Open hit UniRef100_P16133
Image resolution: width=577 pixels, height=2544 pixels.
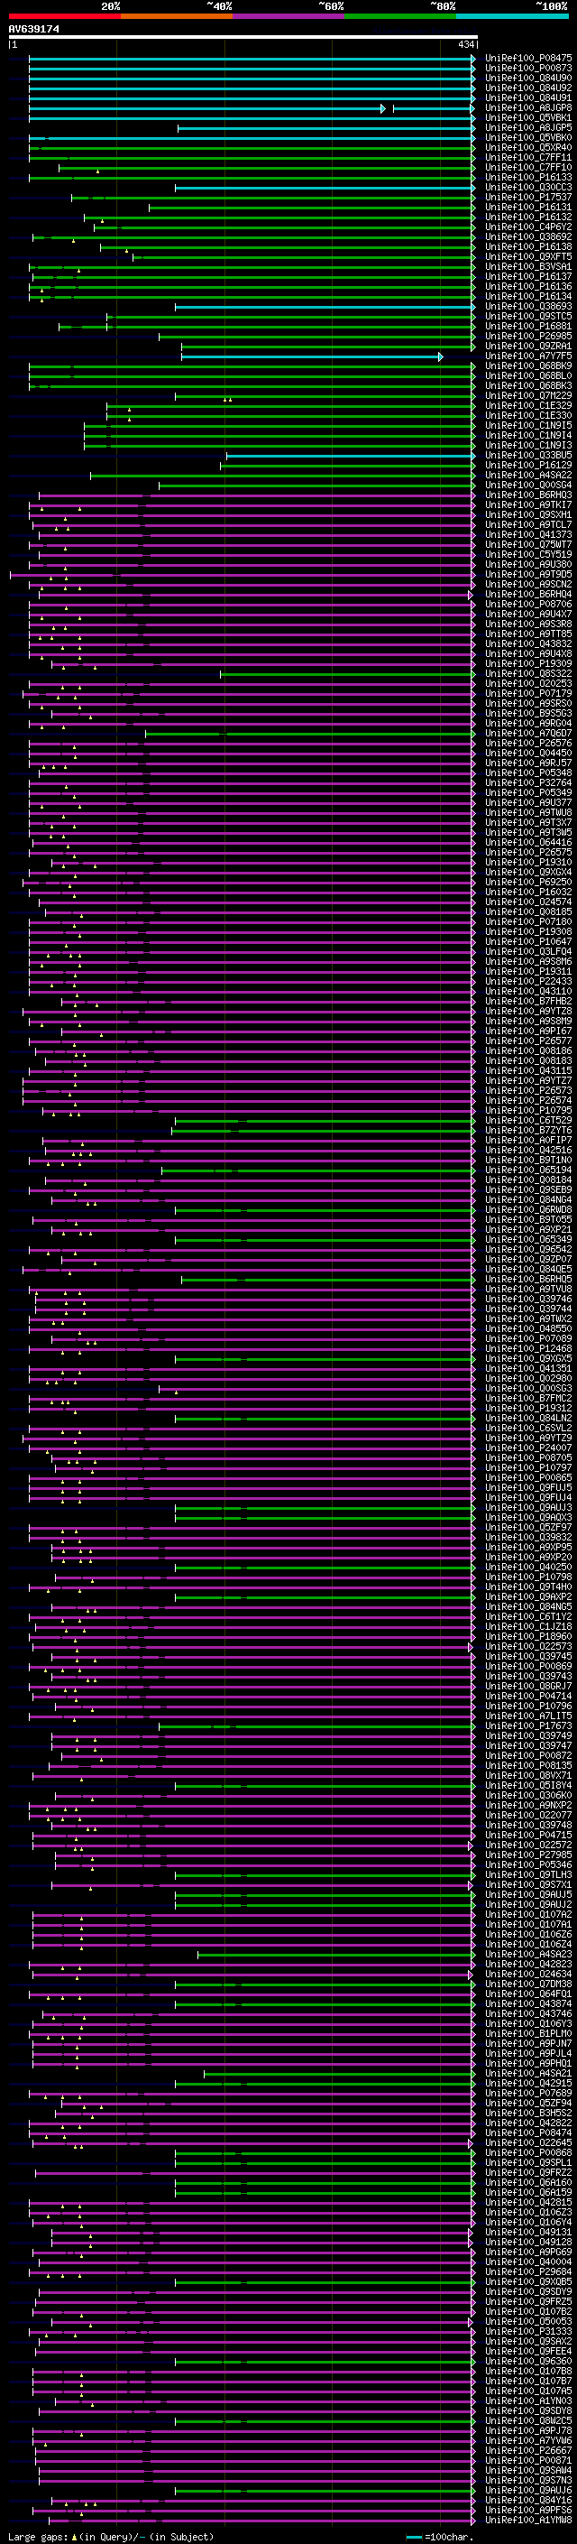(x=527, y=178)
